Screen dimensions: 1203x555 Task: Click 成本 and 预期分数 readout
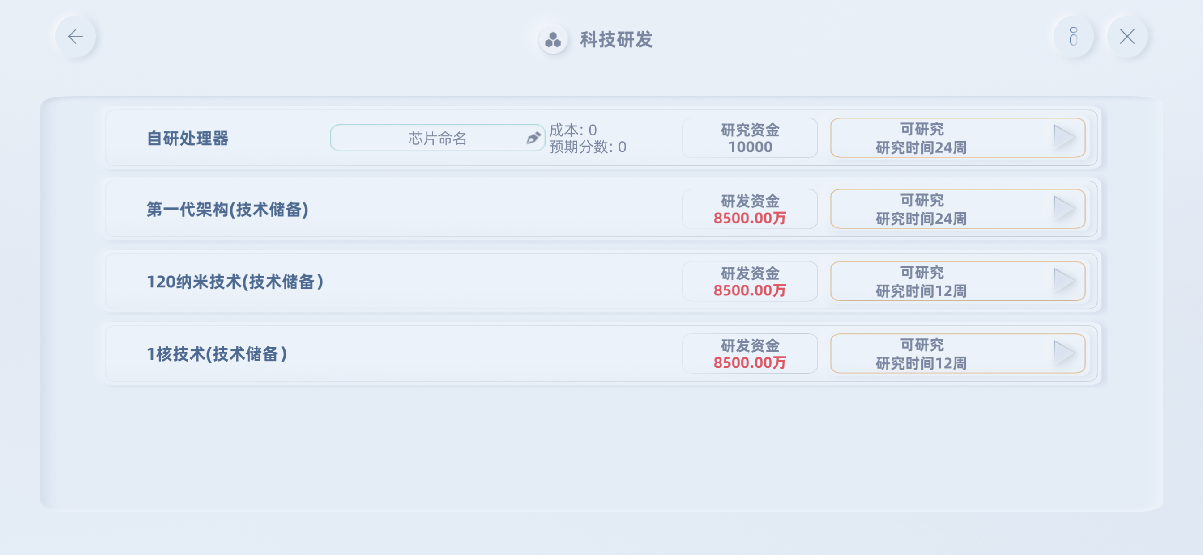(x=588, y=139)
